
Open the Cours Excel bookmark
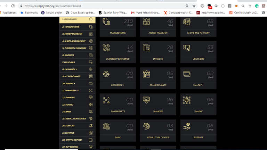coord(80,13)
